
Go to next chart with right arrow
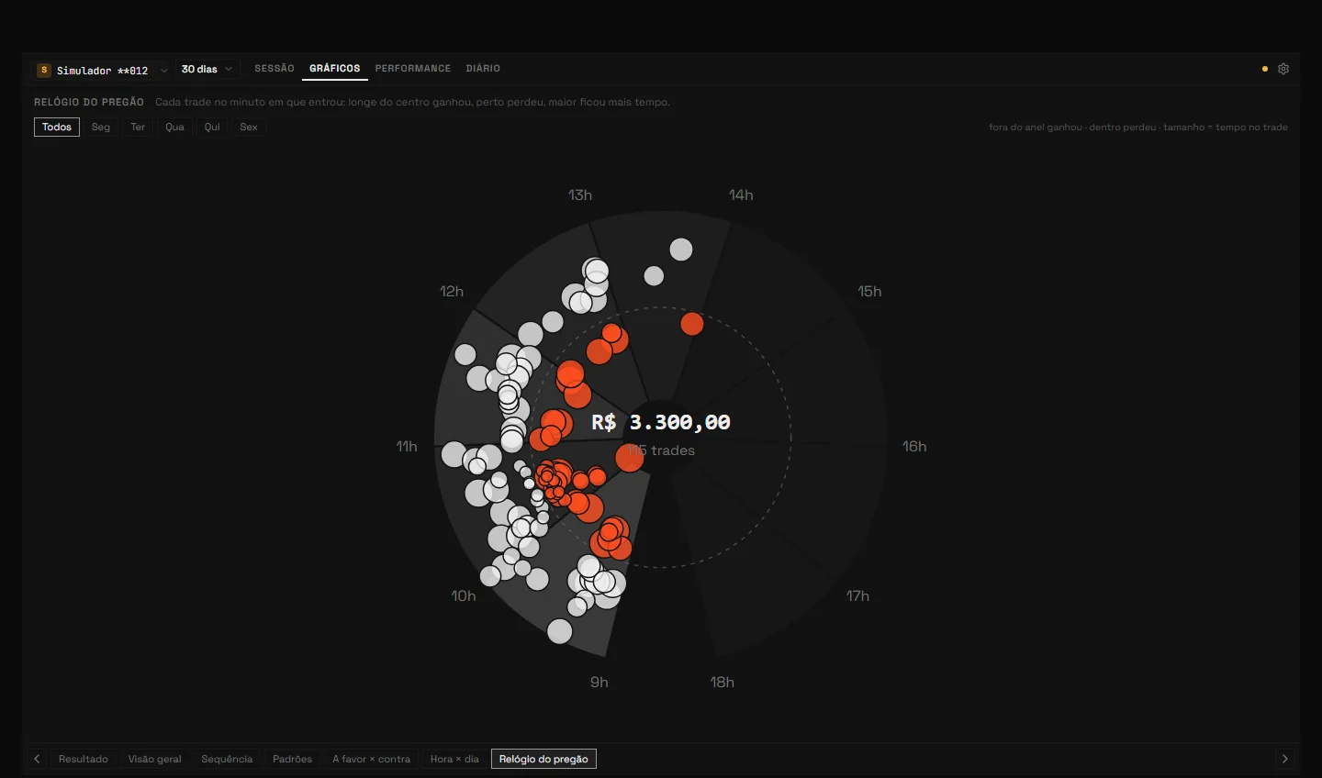(x=1285, y=759)
